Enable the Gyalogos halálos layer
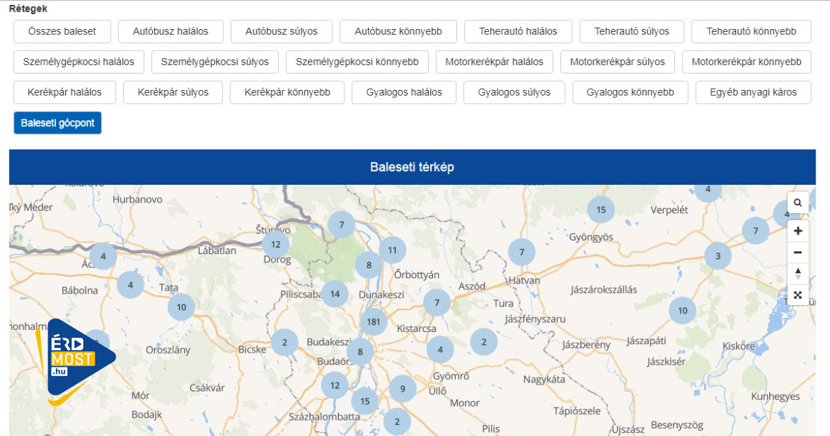The image size is (830, 436). (404, 93)
